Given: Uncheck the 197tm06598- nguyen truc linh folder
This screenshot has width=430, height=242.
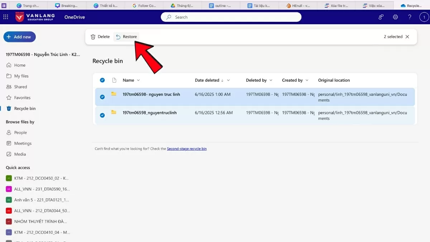Looking at the screenshot, I should point(102,96).
